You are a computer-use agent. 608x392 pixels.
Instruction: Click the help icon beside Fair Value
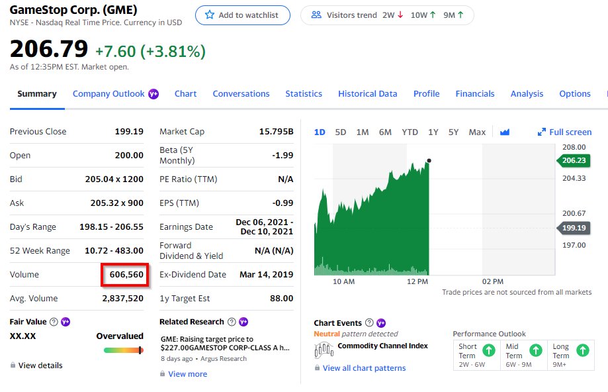(54, 322)
